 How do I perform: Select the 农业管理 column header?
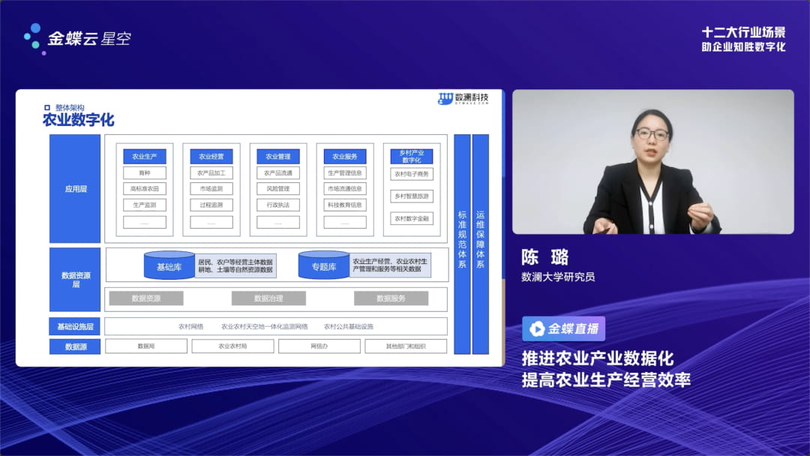coord(278,157)
